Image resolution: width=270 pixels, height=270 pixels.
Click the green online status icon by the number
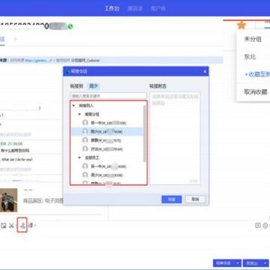[x=70, y=26]
